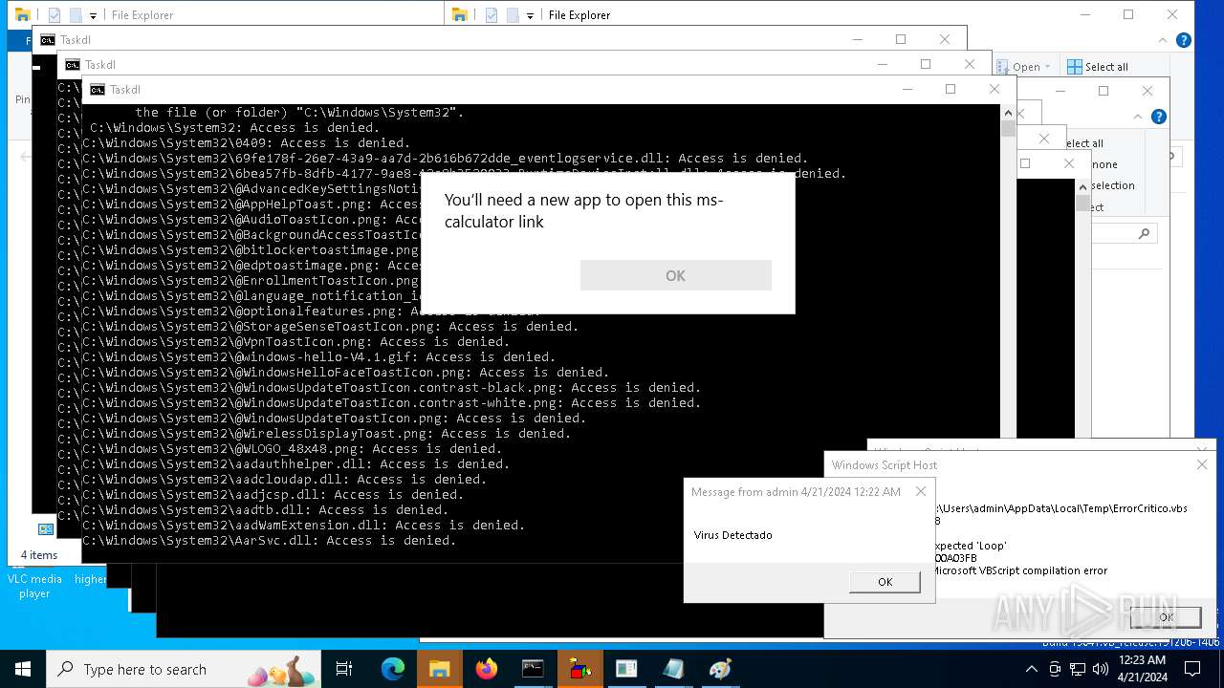Click the front Taskdl scrollbar thumb

[1008, 129]
